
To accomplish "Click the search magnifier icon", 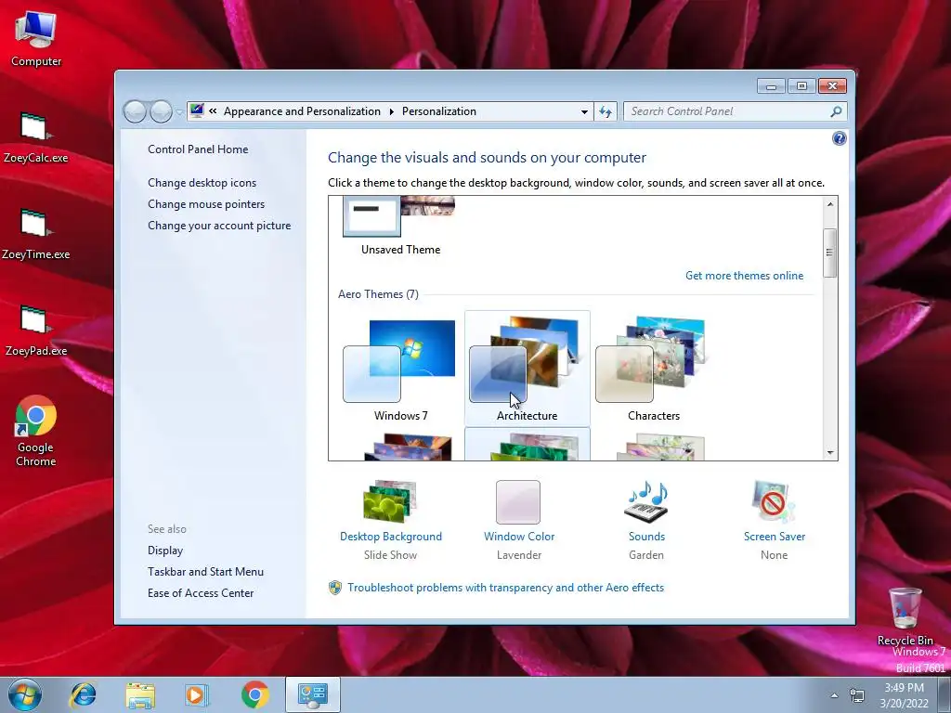I will click(x=836, y=111).
